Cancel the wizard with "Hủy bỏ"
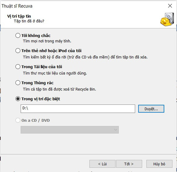Screen dimensions: 177x172 (159, 164)
